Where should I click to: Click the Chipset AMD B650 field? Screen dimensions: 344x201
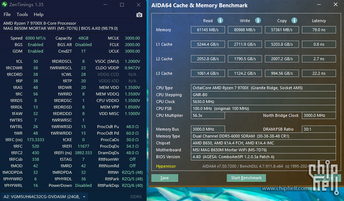tap(263, 143)
